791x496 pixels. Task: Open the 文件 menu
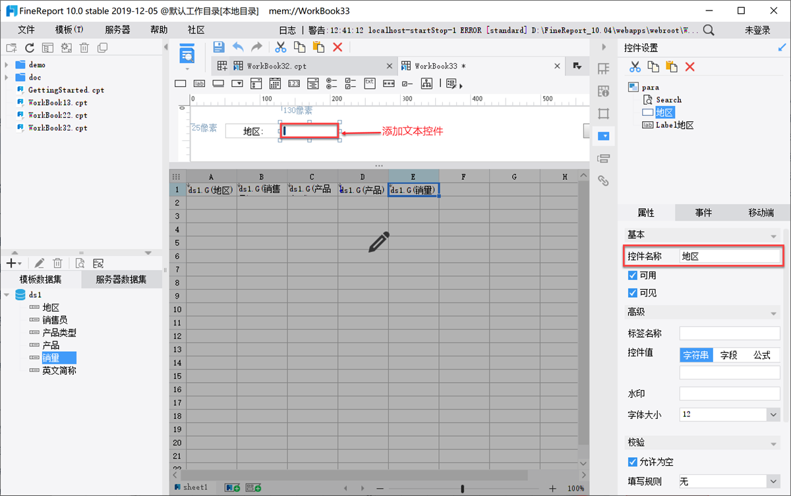pos(26,30)
